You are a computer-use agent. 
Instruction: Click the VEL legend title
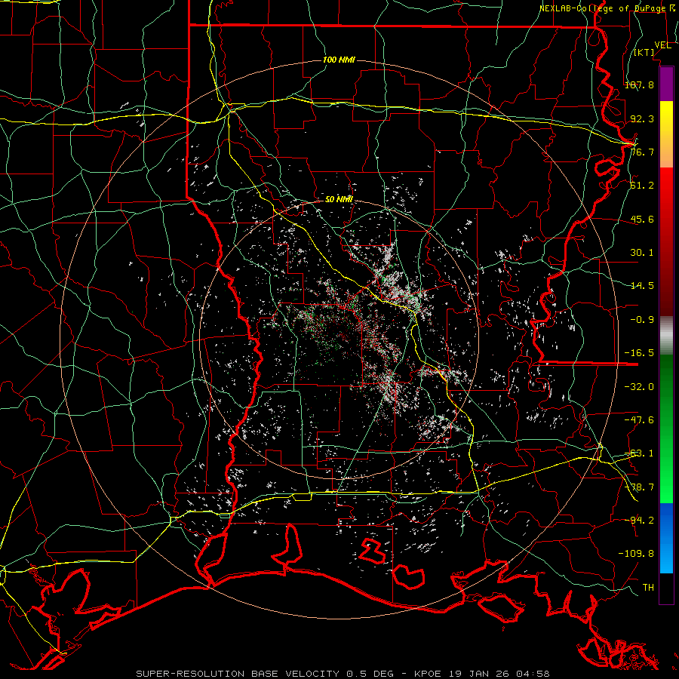pyautogui.click(x=662, y=45)
